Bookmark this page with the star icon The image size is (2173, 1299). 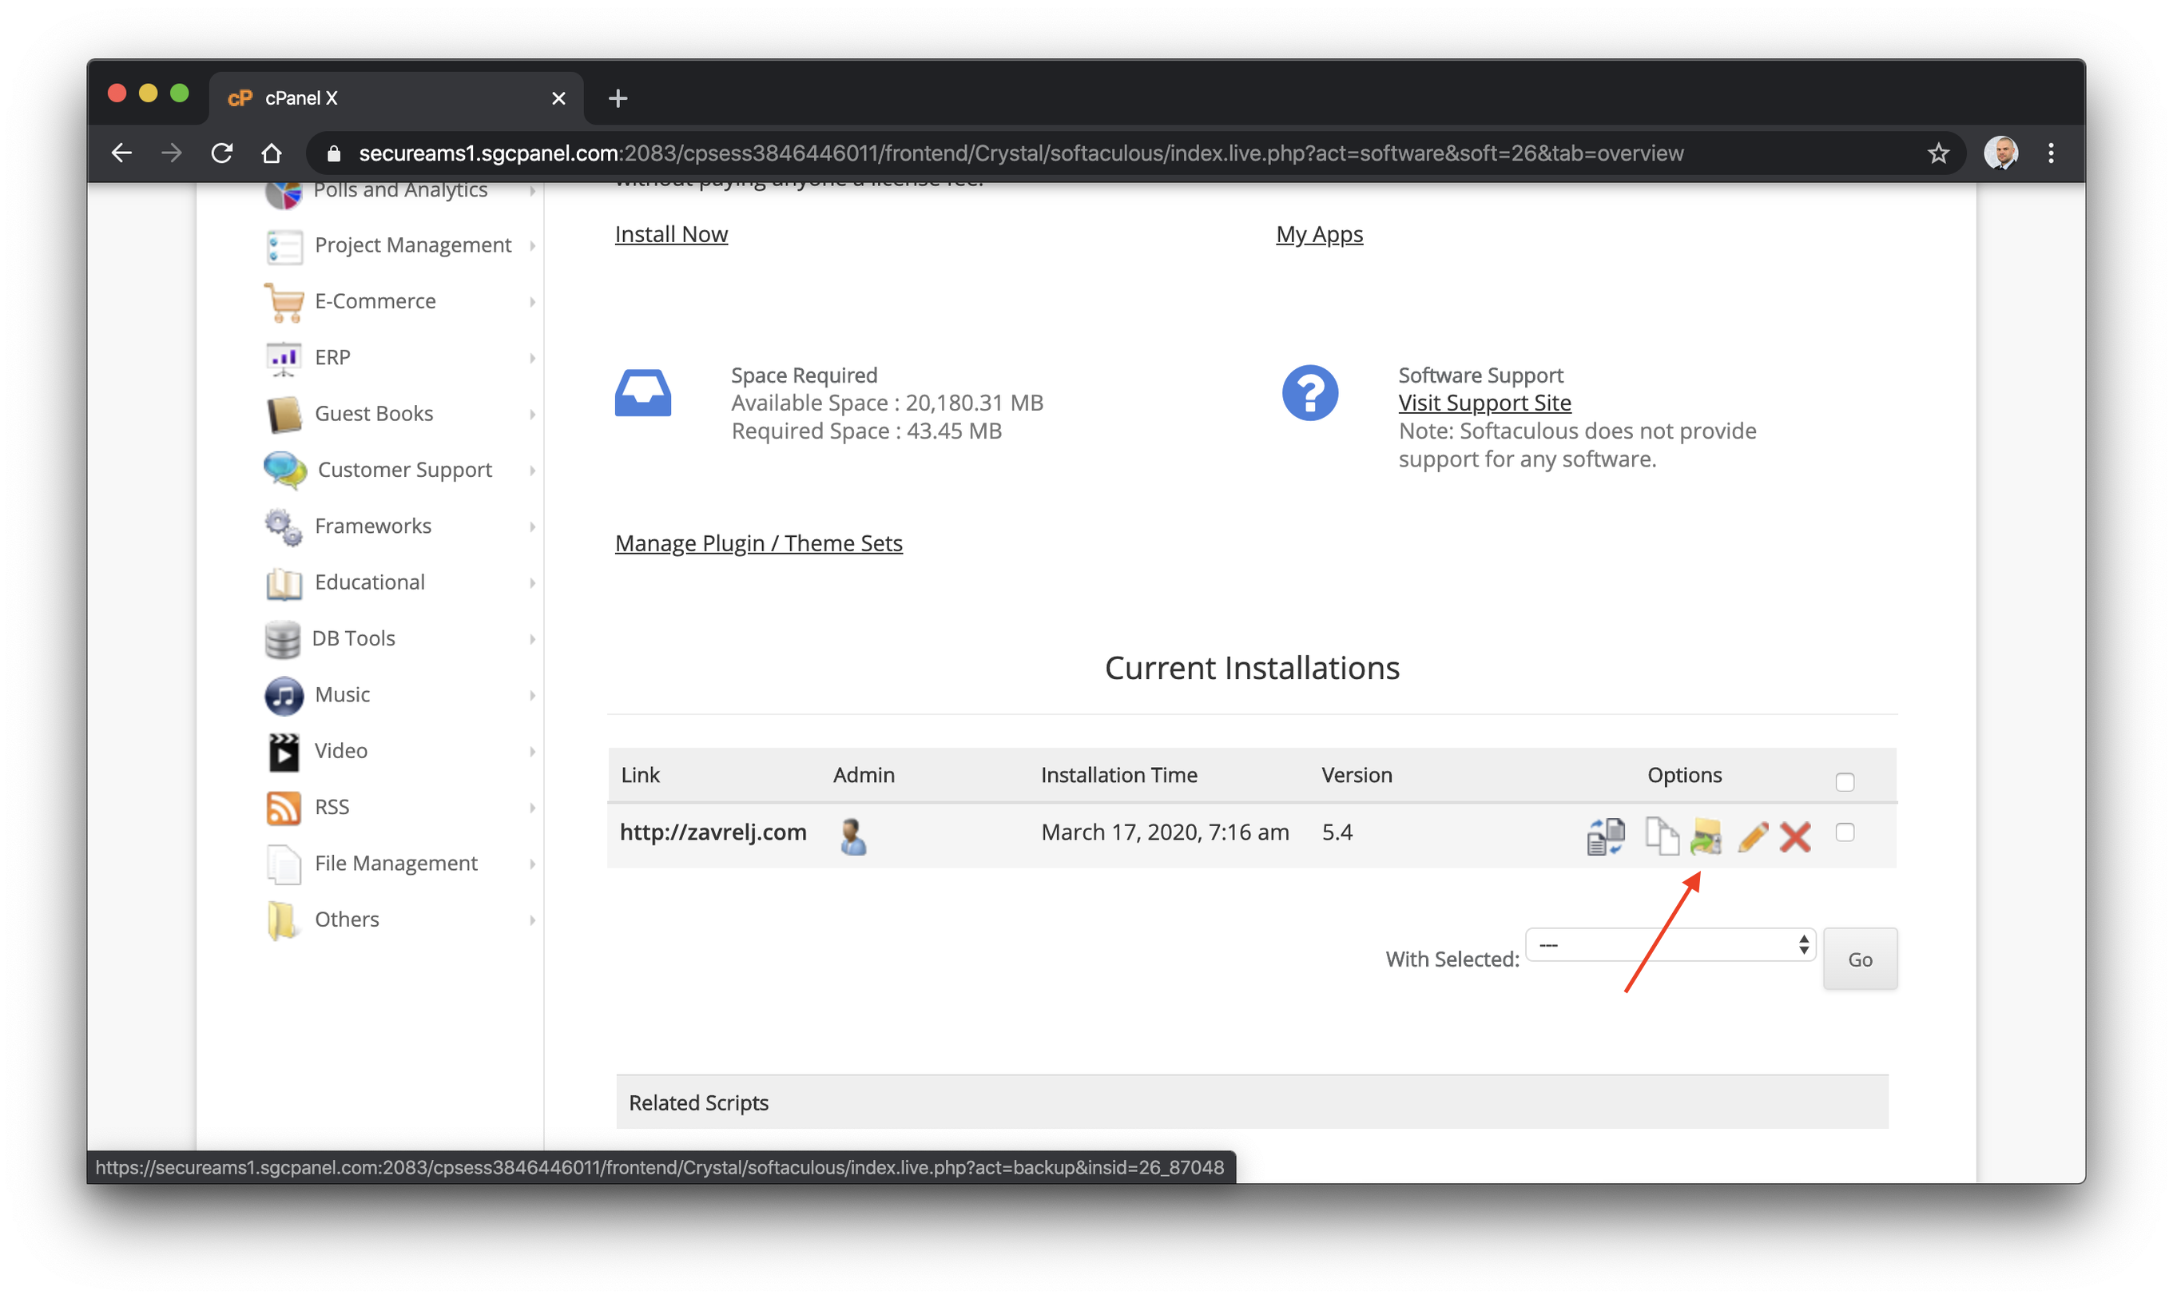(x=1937, y=153)
